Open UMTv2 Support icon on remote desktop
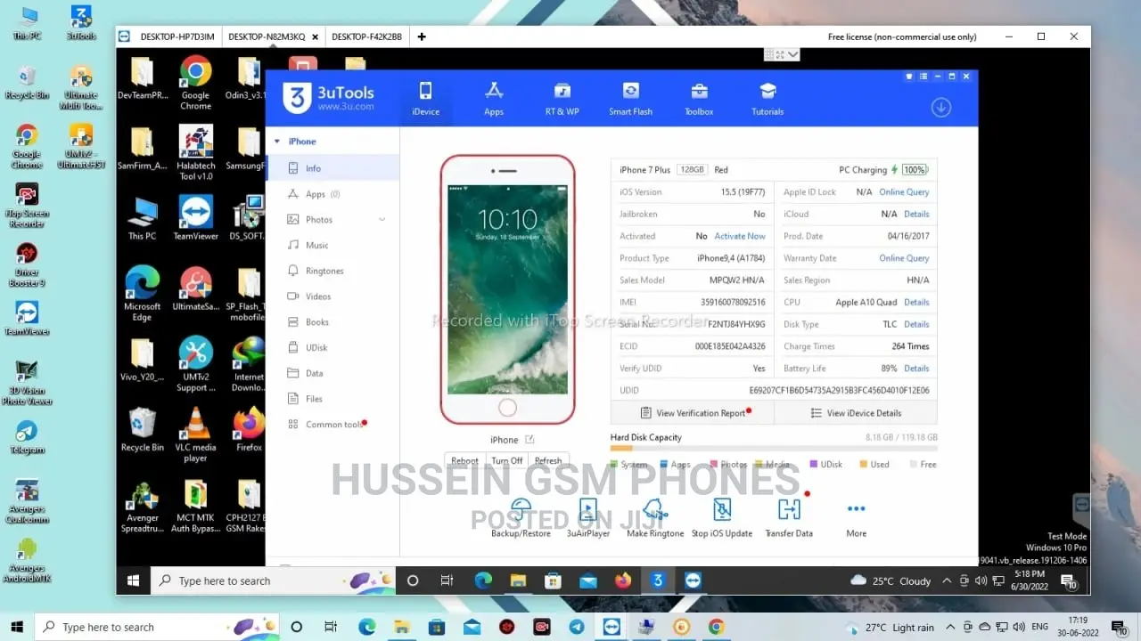1141x641 pixels. click(195, 364)
